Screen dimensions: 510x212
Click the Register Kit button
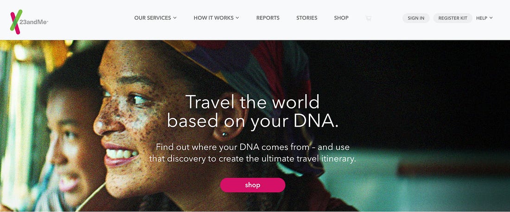point(453,18)
